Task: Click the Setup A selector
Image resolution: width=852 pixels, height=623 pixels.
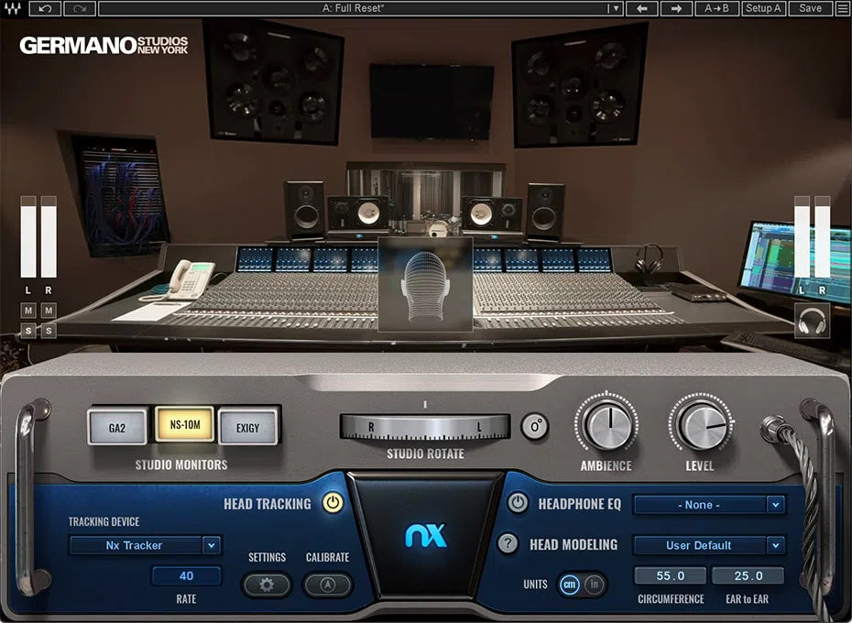Action: 762,7
